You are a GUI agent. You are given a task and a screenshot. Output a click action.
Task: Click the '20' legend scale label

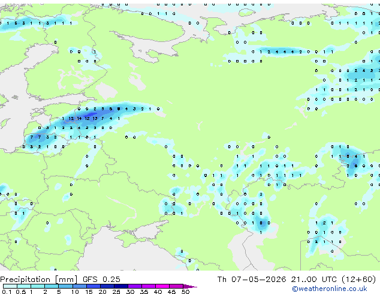click(x=102, y=292)
